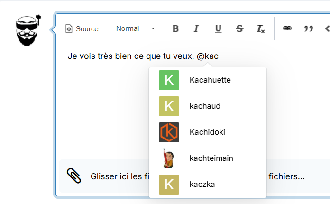Open the Normal paragraph format dropdown
The width and height of the screenshot is (330, 204).
(135, 29)
